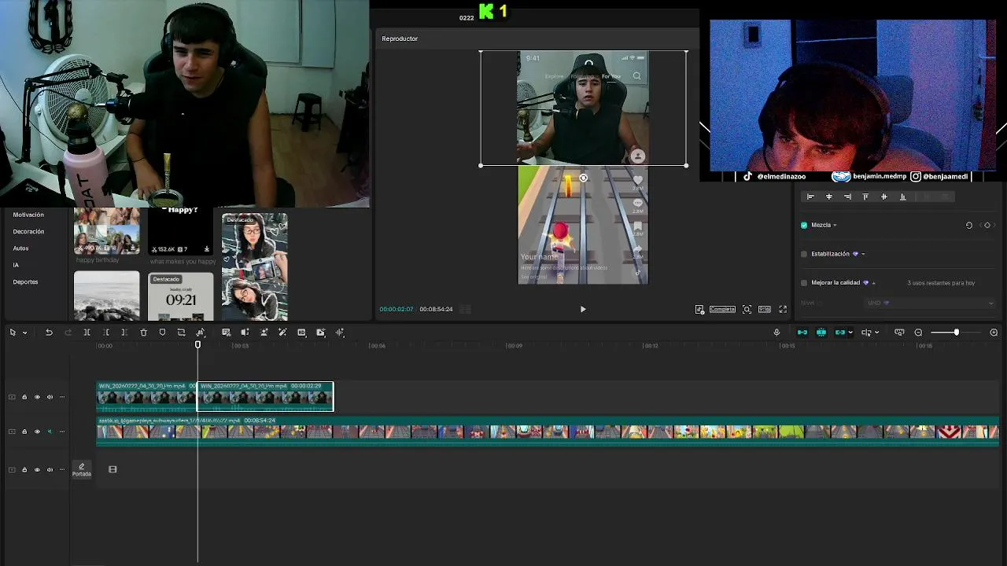Image resolution: width=1007 pixels, height=566 pixels.
Task: Open the selection tool dropdown arrow
Action: click(24, 333)
